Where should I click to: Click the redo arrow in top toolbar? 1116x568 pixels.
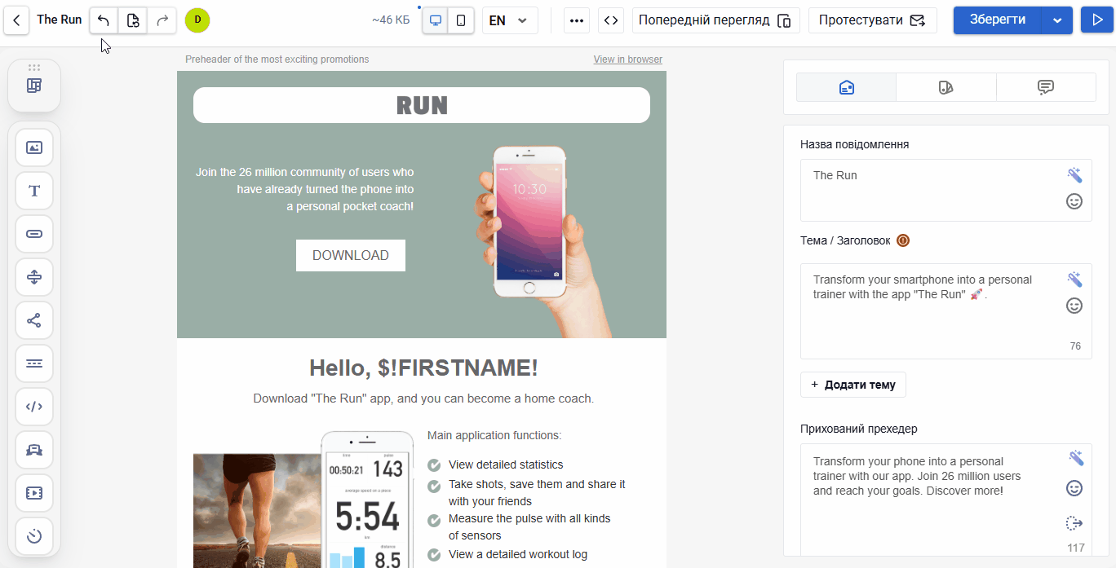(x=162, y=20)
